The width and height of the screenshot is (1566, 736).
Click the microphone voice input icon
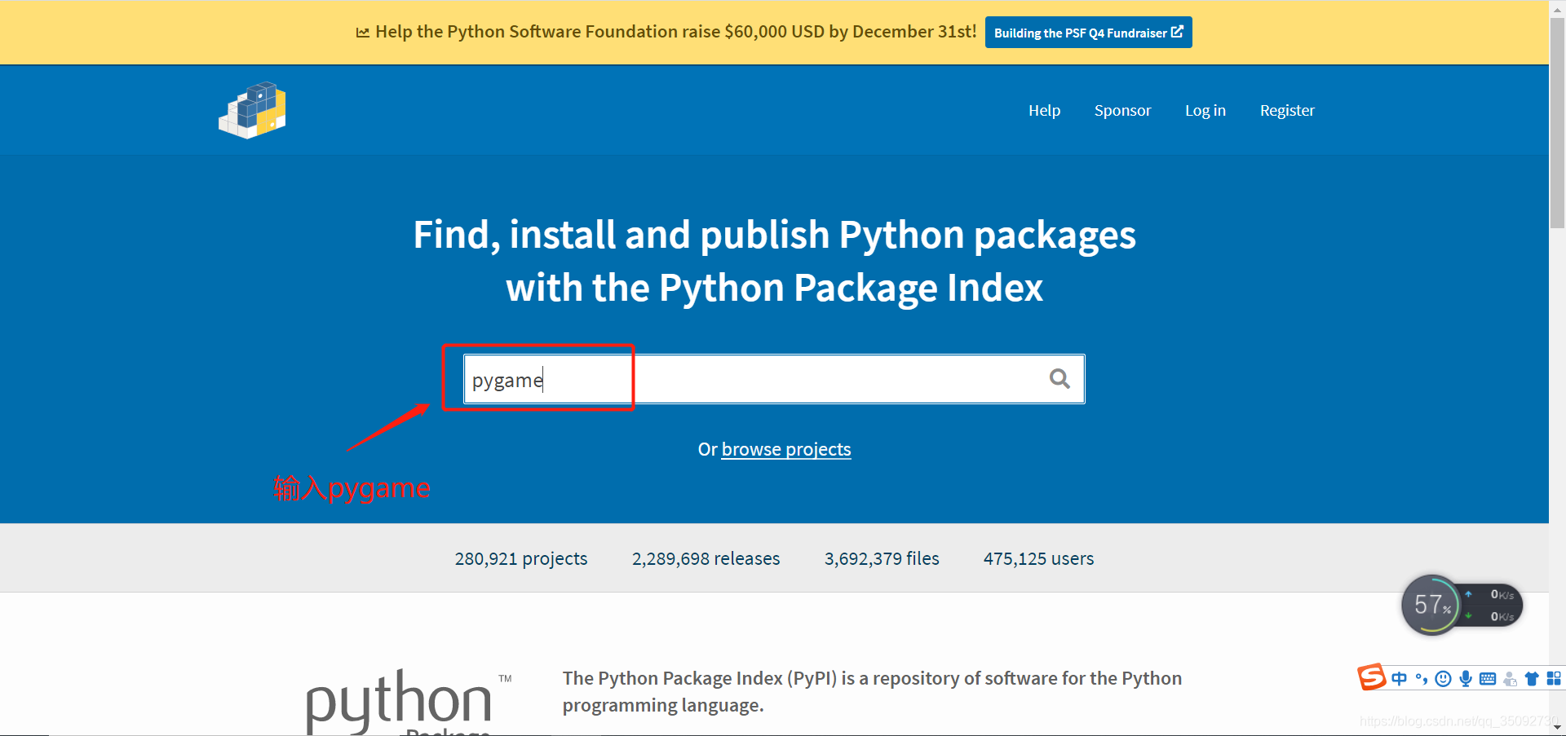click(x=1466, y=678)
